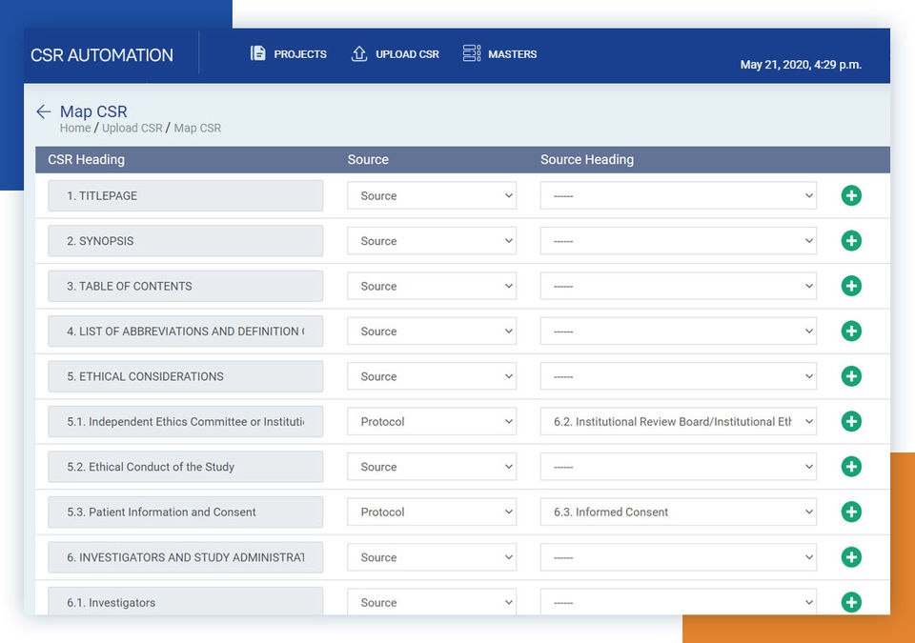Click the CSR AUTOMATION logo title
This screenshot has height=643, width=915.
[102, 55]
